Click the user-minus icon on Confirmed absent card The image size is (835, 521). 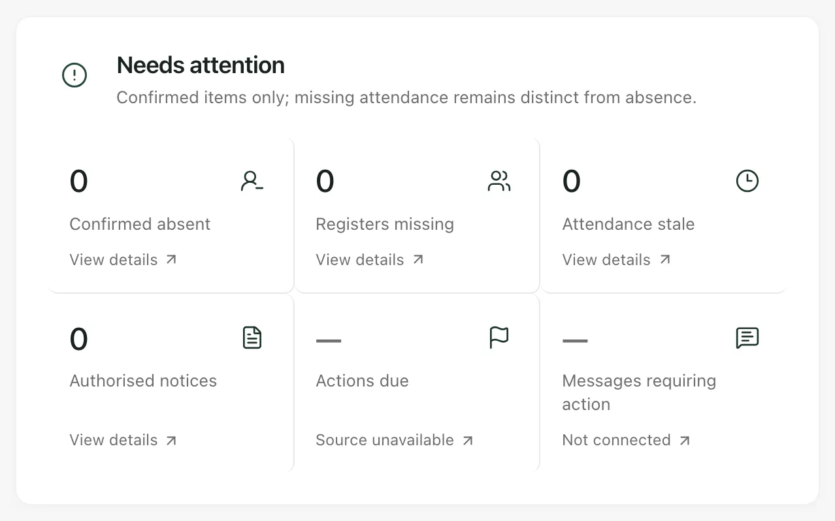[252, 181]
